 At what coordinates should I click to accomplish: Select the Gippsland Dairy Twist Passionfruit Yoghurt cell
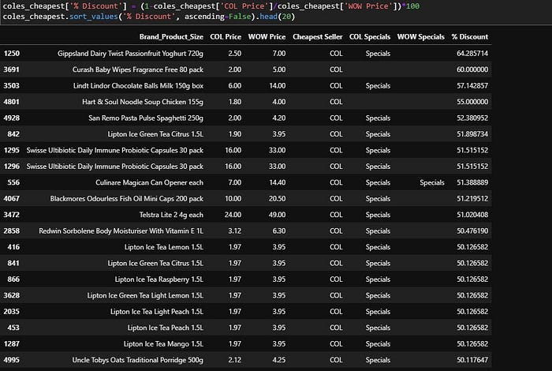pos(130,54)
